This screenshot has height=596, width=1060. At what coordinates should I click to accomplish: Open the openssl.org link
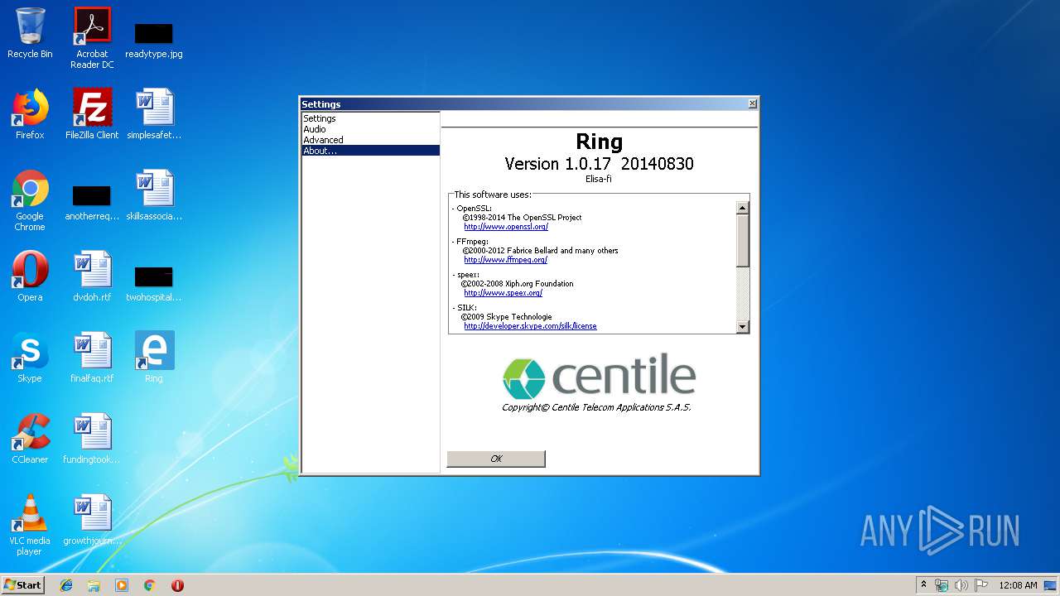coord(506,227)
